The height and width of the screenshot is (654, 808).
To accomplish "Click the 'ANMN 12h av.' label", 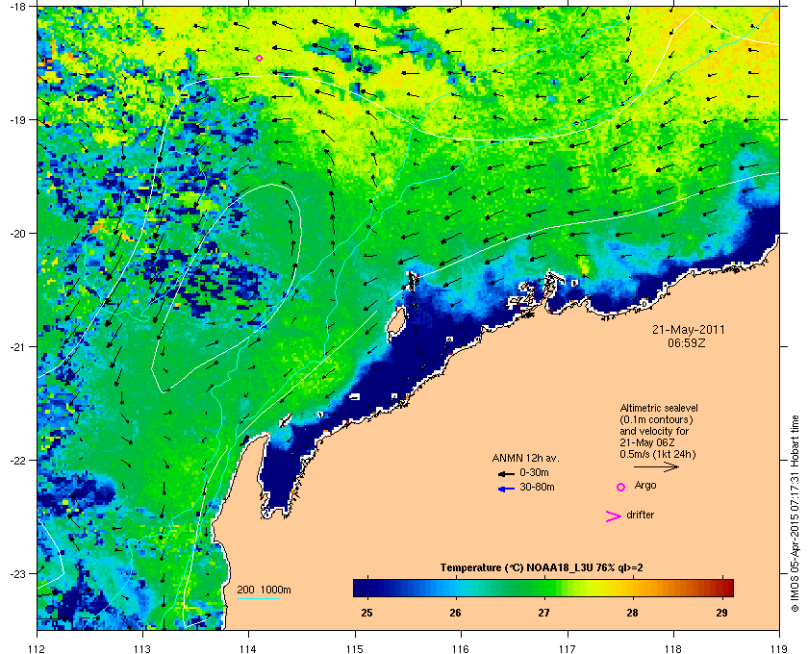I will 525,458.
